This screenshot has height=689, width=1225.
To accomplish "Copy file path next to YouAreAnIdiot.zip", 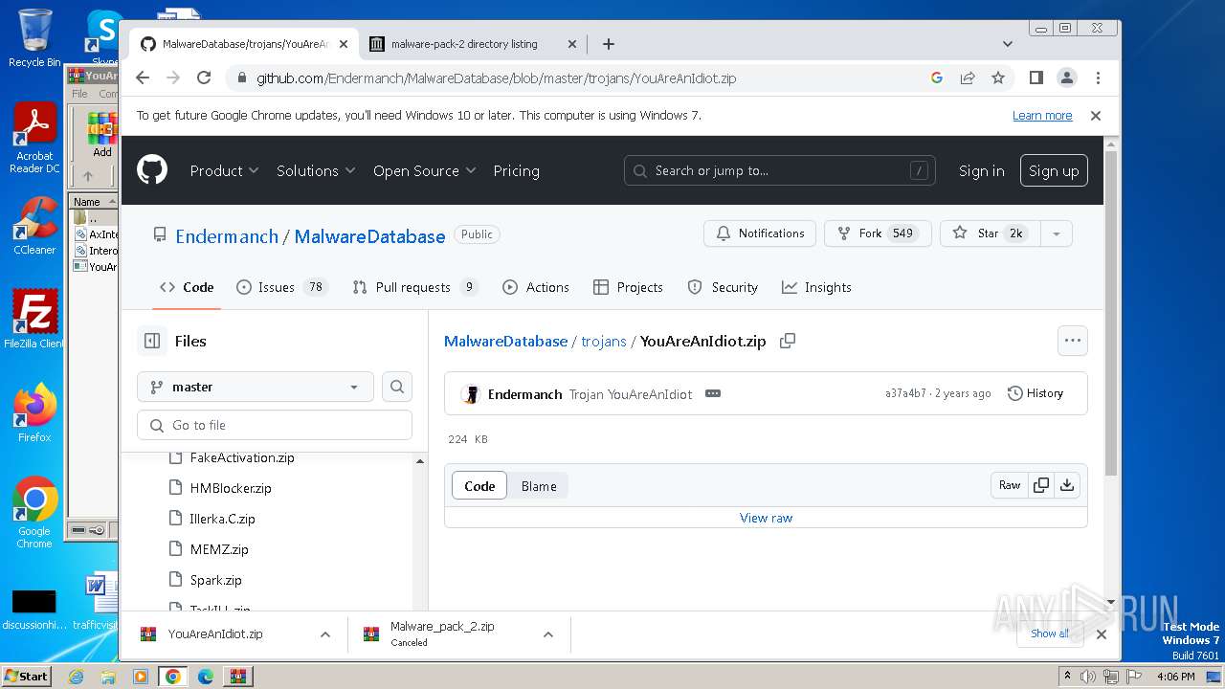I will (788, 341).
